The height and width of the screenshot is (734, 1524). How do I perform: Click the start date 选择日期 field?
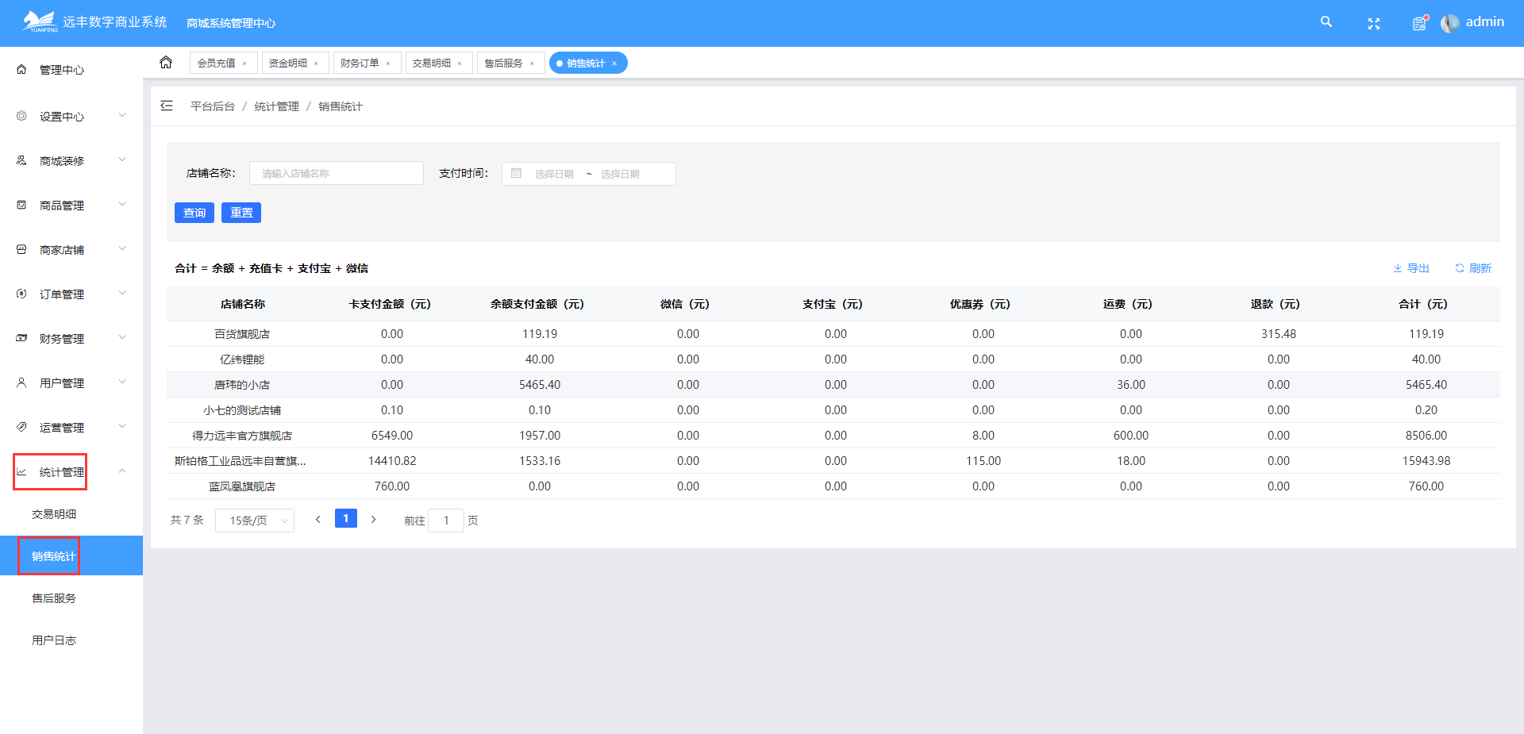554,174
